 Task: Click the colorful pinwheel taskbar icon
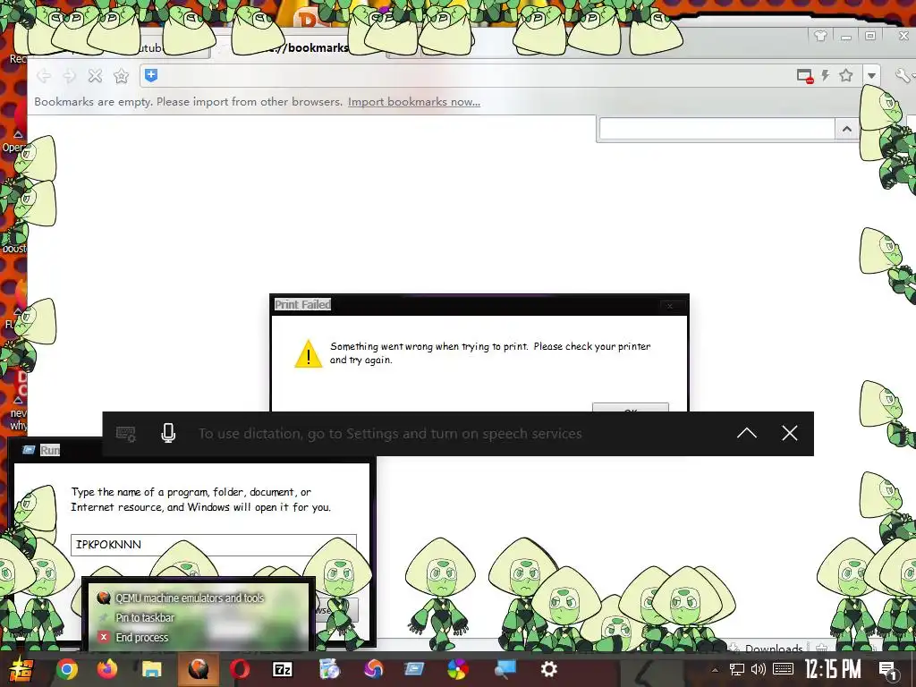tap(457, 669)
